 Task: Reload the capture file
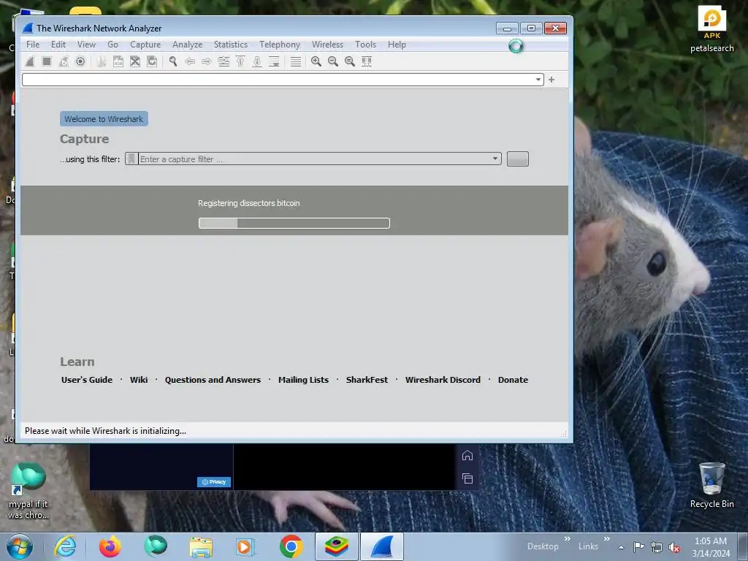tap(152, 61)
